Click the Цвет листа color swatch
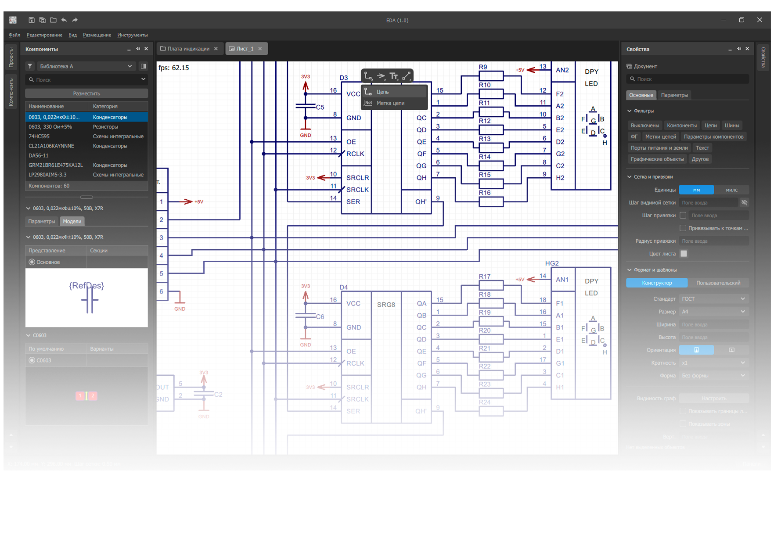The image size is (774, 546). click(x=684, y=254)
